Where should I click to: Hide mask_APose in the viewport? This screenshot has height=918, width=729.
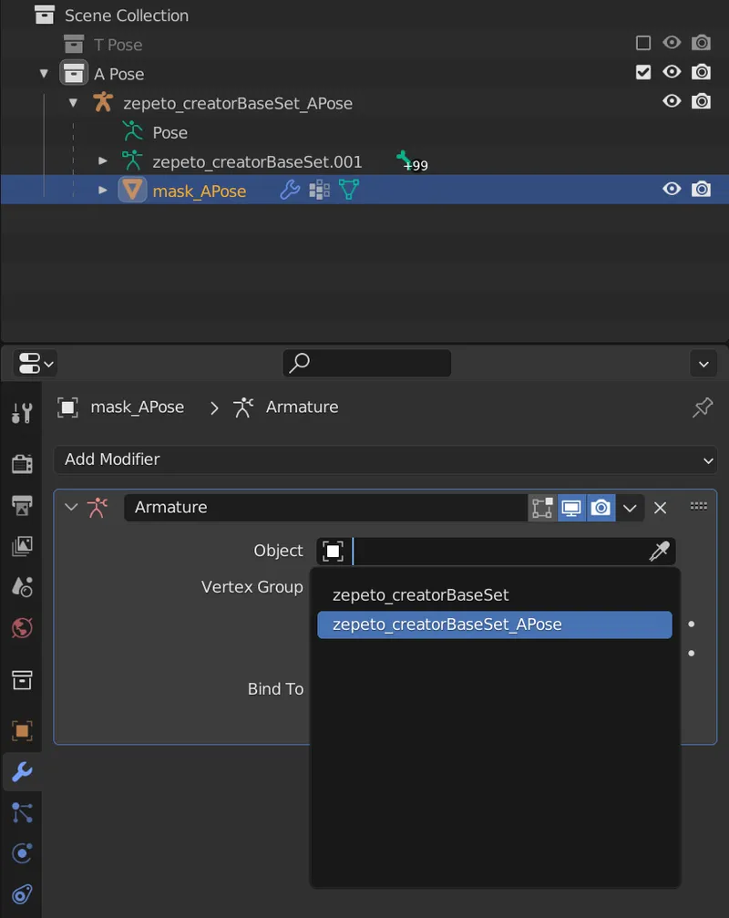click(672, 190)
